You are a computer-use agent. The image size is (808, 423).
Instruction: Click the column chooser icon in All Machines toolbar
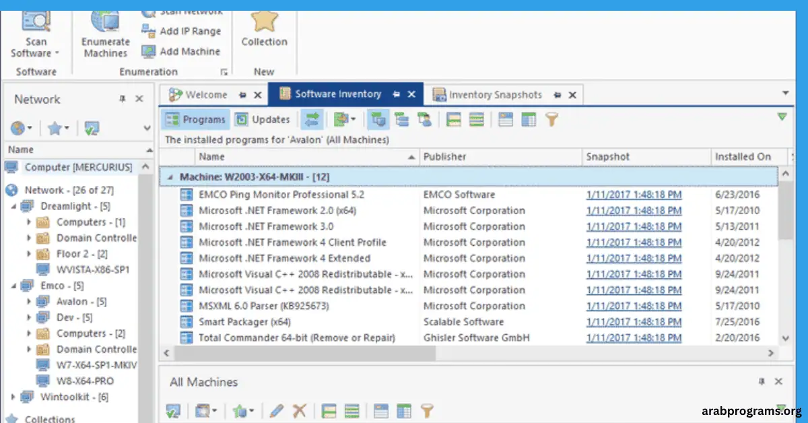click(404, 410)
